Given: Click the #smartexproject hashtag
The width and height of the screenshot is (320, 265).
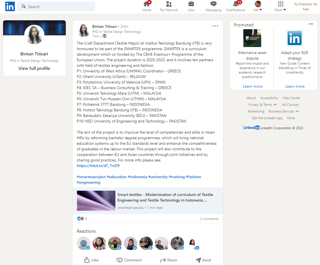Looking at the screenshot, I should 91,177.
